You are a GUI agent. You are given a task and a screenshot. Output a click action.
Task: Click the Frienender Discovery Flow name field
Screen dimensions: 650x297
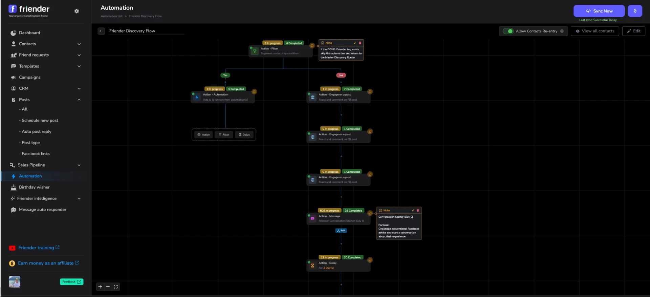coord(147,31)
